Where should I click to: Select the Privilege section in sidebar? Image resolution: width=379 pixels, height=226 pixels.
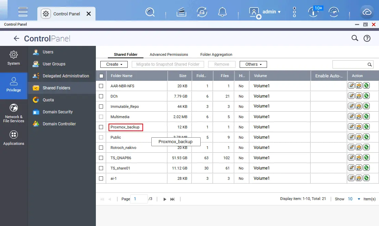[14, 85]
